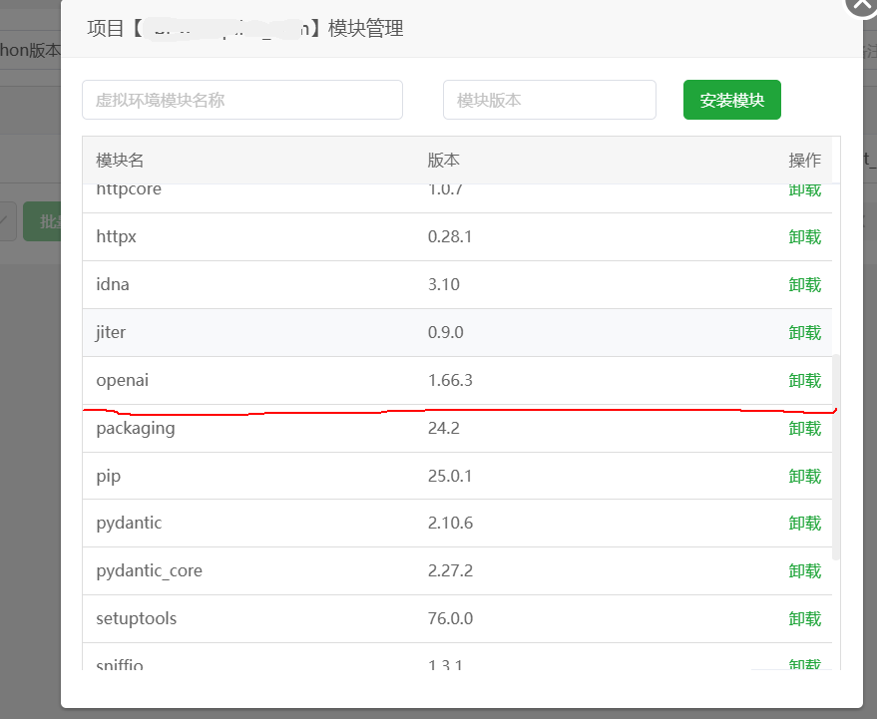This screenshot has height=719, width=877.
Task: Select the packaging module name
Action: pos(136,429)
